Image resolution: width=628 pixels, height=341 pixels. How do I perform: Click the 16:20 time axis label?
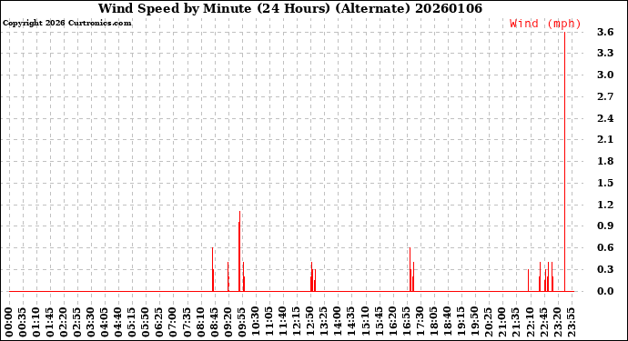392,323
